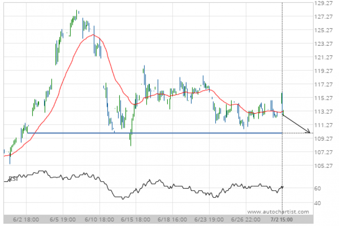Viewport: 339px width, 226px height.
Task: Select the 6/18 16:00 time label
Action: pyautogui.click(x=172, y=220)
